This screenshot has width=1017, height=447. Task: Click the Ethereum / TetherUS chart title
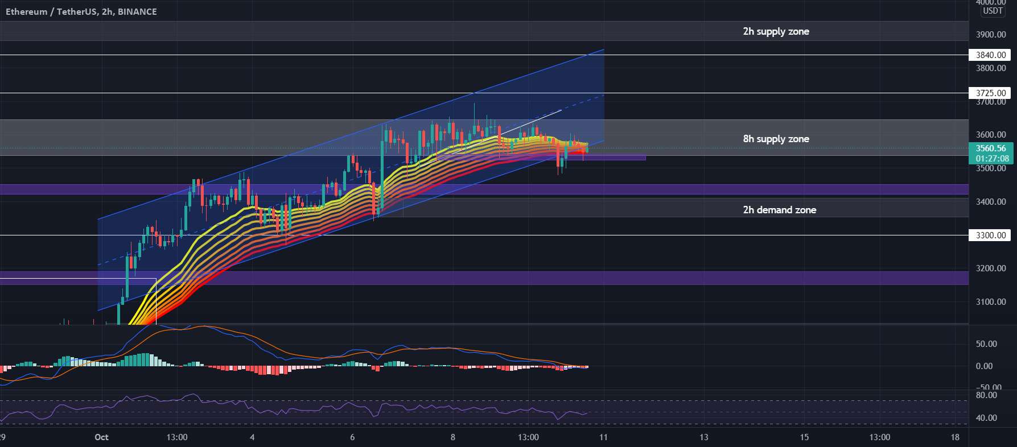pos(81,11)
